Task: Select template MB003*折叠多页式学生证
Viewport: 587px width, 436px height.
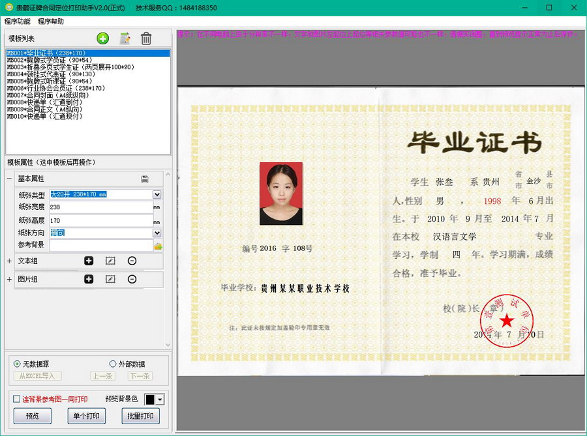Action: [87, 67]
